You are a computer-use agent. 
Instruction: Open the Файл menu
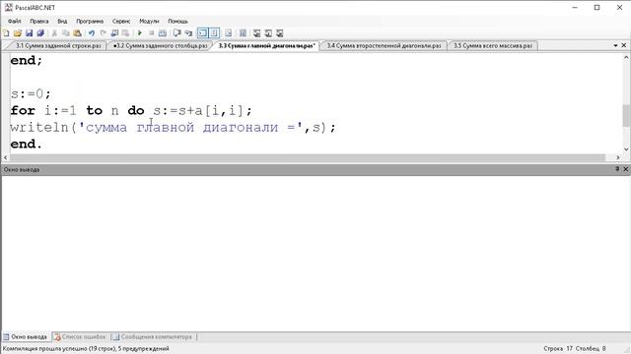15,21
